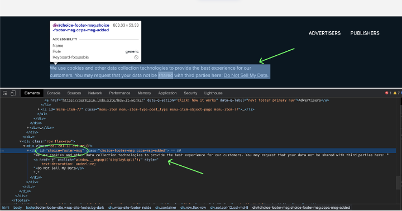Open the Security tab
The width and height of the screenshot is (402, 211).
click(190, 93)
